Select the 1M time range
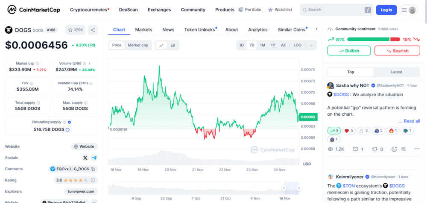 coord(262,45)
